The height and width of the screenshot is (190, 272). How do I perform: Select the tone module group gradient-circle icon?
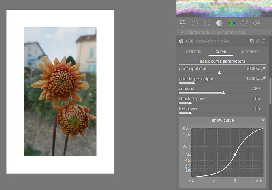pos(220,23)
